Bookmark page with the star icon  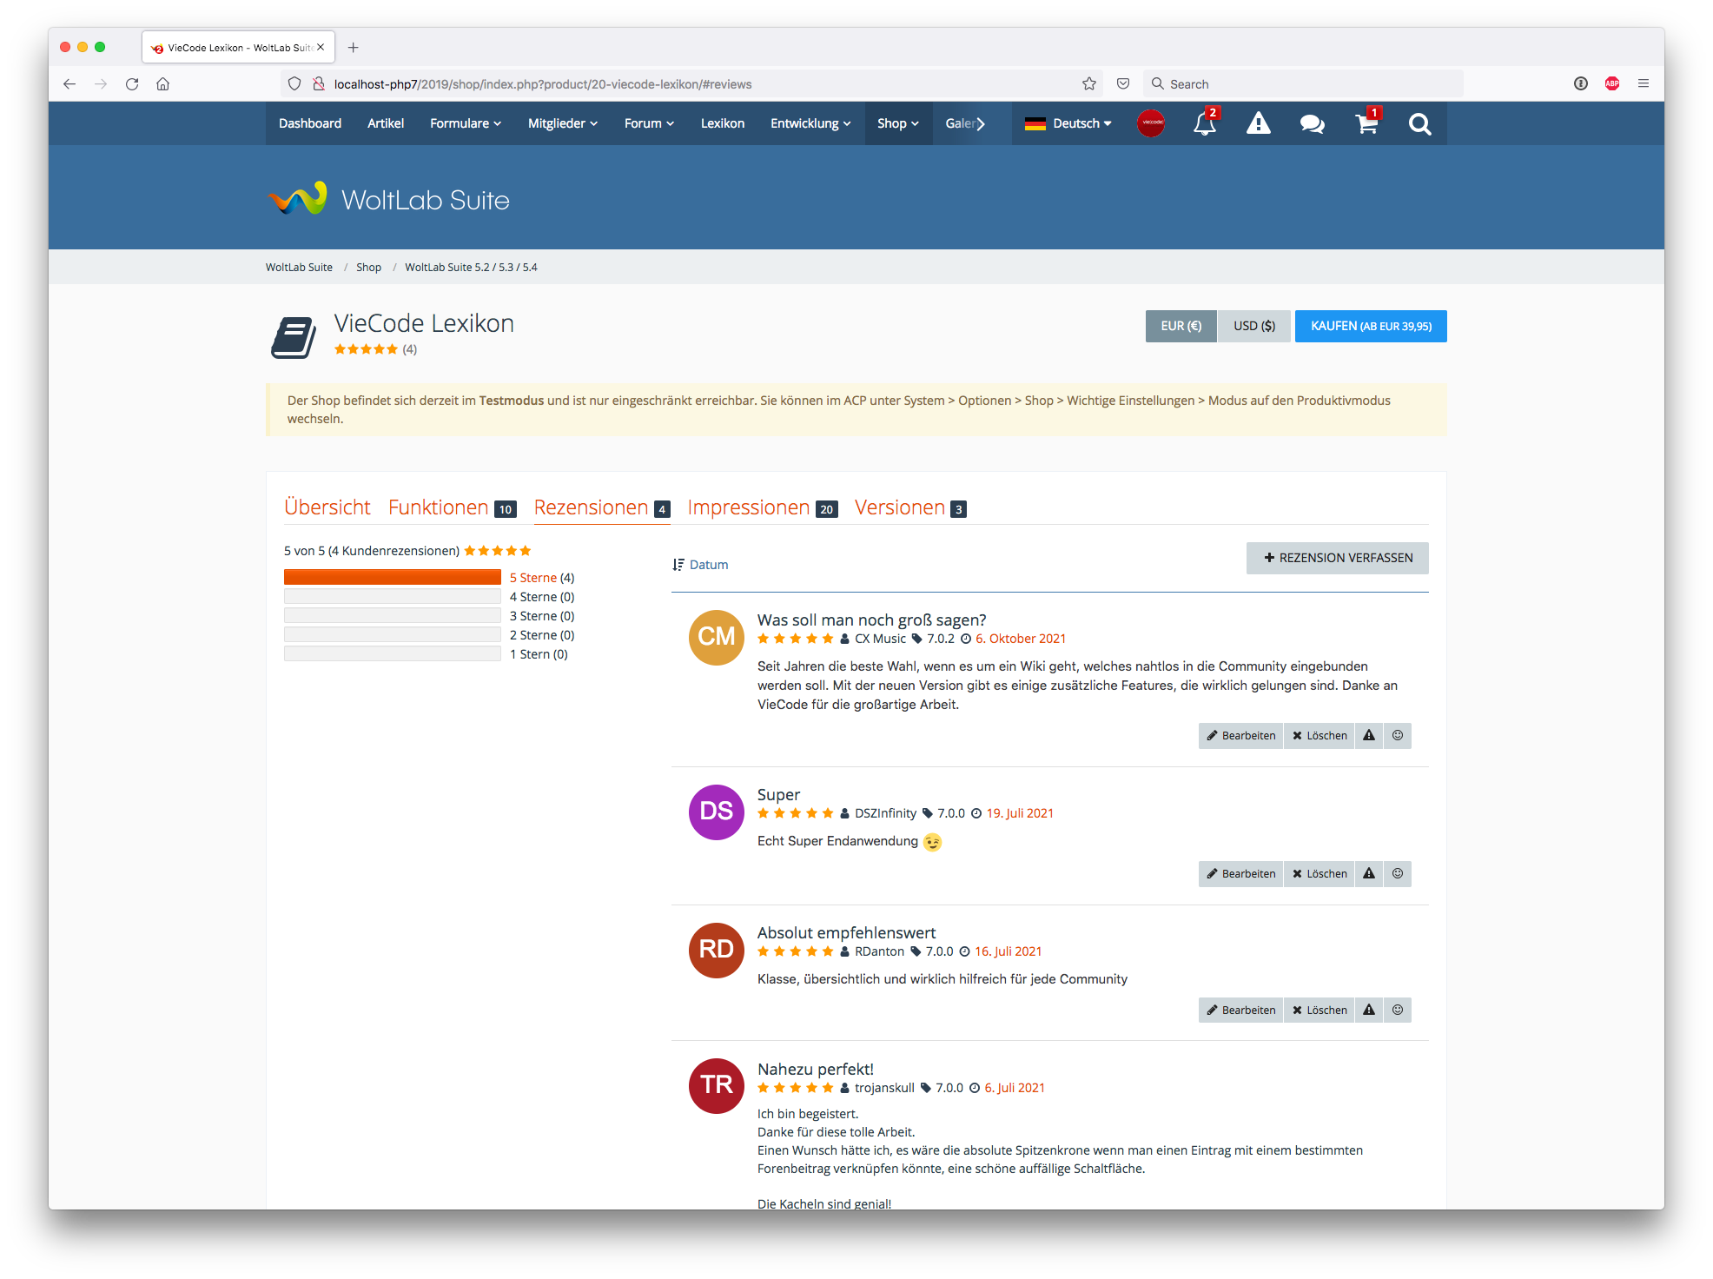pos(1089,84)
